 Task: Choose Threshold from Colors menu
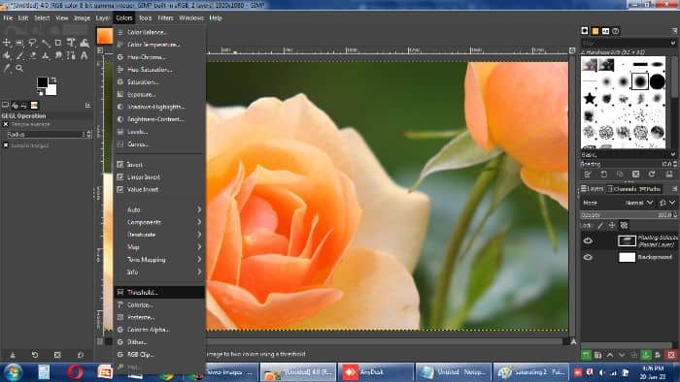pos(159,292)
